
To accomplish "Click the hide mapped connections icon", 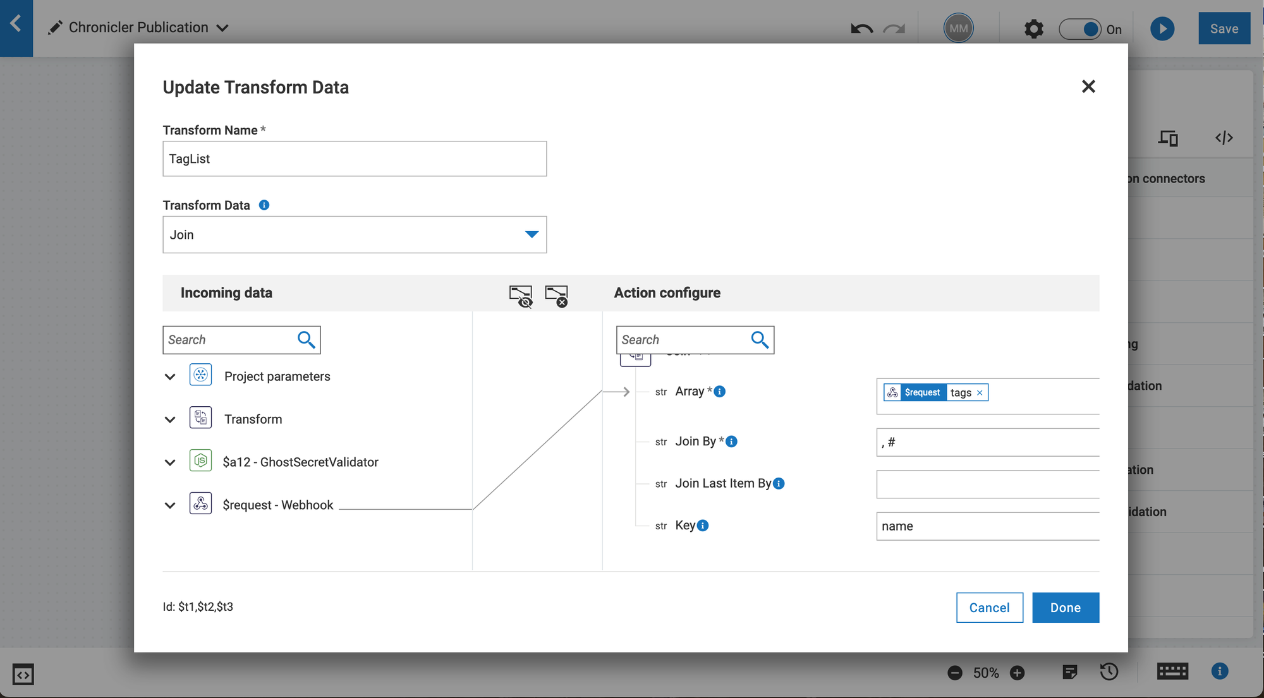I will pyautogui.click(x=521, y=295).
